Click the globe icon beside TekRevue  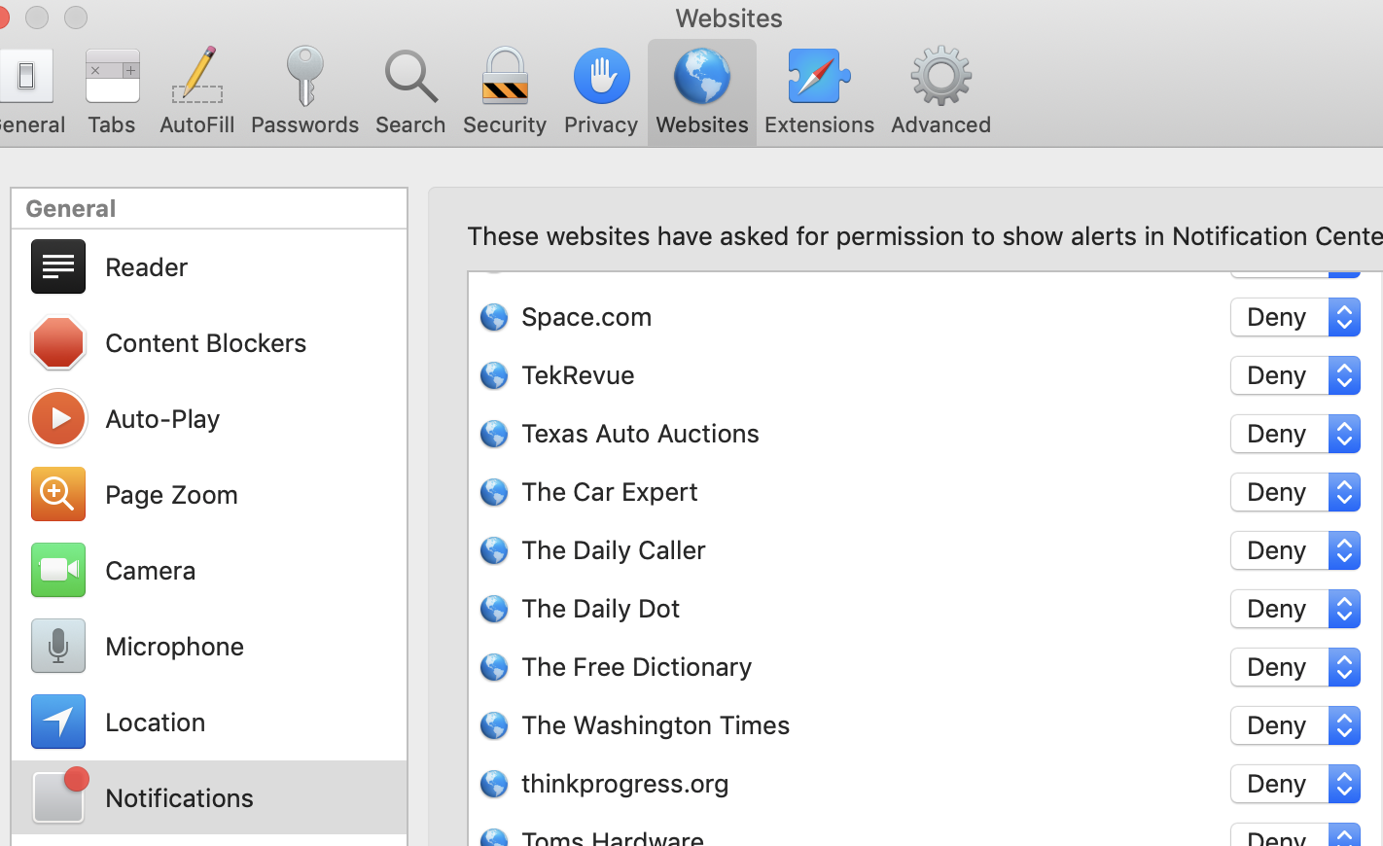pos(494,375)
